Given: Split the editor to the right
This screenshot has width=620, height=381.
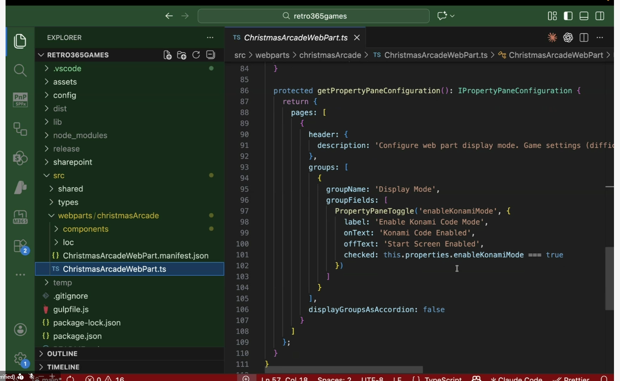Looking at the screenshot, I should point(584,38).
